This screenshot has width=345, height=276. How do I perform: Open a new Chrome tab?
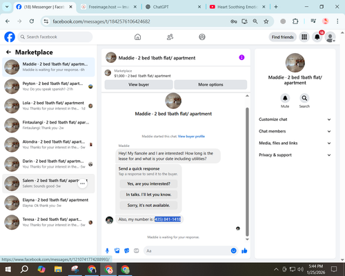[x=276, y=7]
